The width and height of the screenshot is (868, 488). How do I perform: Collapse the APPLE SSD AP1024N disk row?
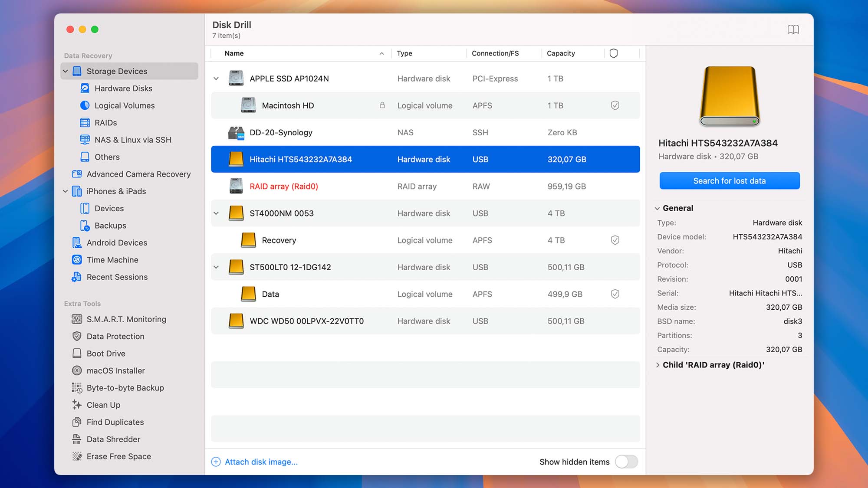[x=216, y=79]
